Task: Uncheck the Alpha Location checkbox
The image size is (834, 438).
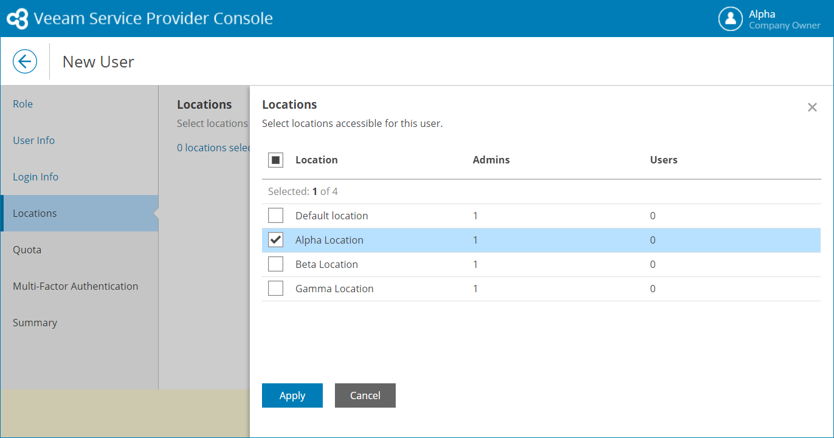Action: pos(275,240)
